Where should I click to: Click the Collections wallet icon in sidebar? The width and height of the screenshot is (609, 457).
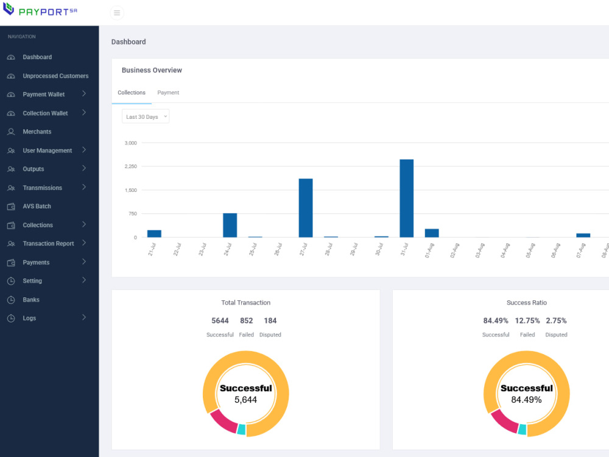(x=11, y=225)
